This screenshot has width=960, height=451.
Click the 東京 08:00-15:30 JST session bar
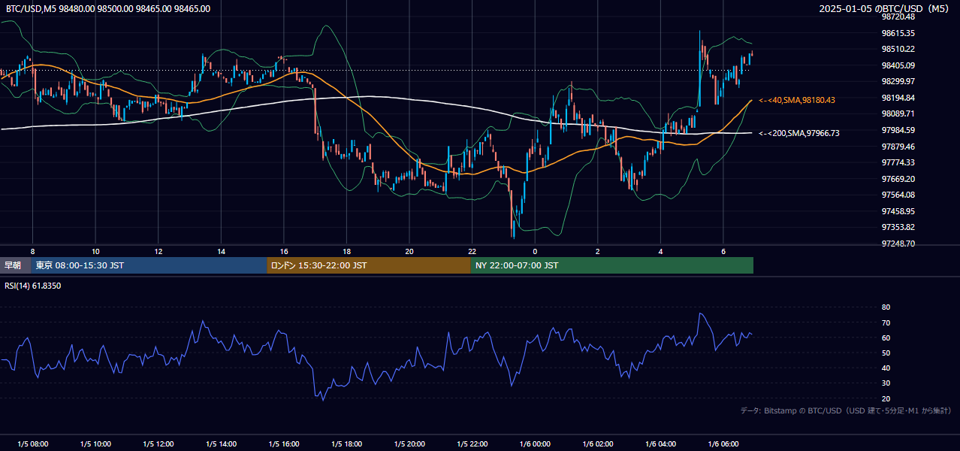[149, 265]
